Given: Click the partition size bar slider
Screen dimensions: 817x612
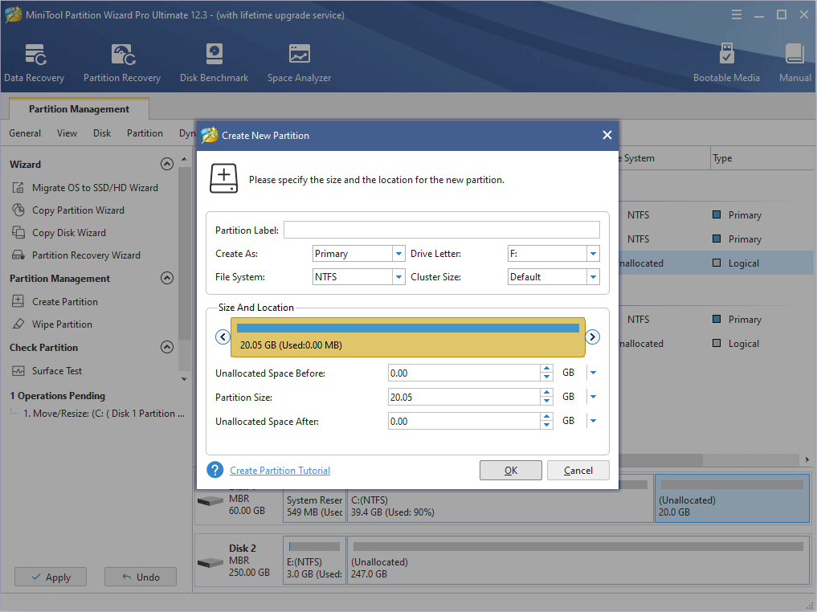Looking at the screenshot, I should [x=408, y=337].
